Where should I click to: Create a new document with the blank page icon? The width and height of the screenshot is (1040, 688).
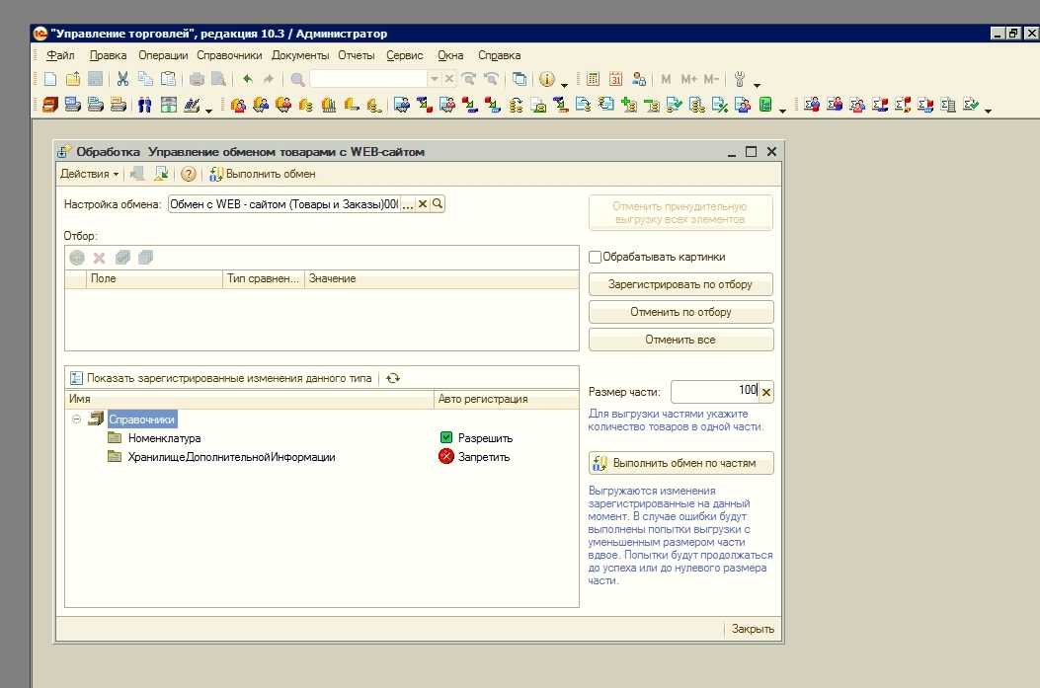tap(50, 80)
